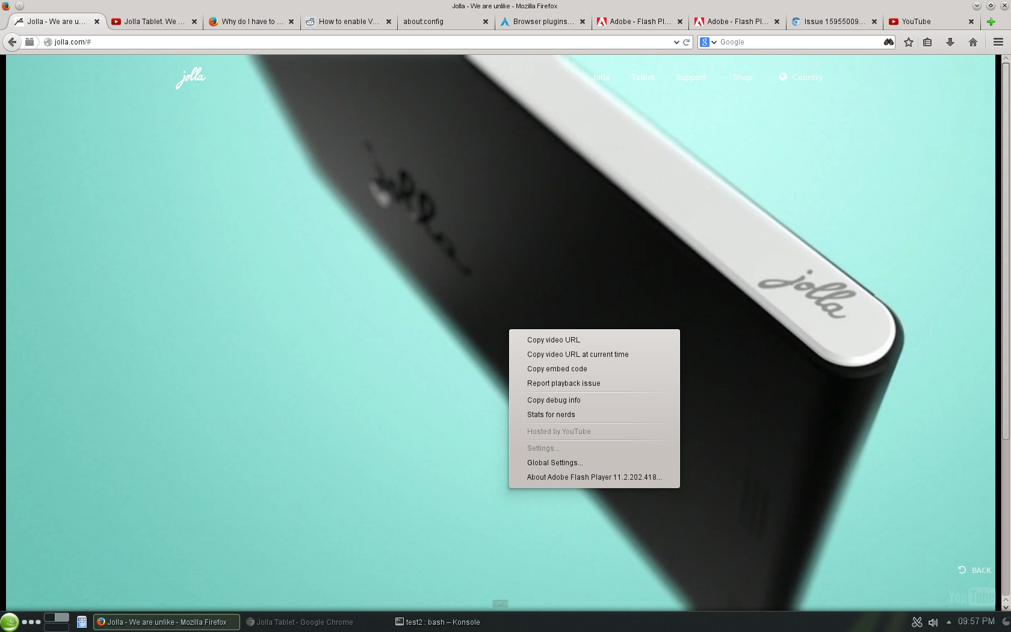
Task: Switch to the 'How to enable V...' tab
Action: pyautogui.click(x=350, y=22)
